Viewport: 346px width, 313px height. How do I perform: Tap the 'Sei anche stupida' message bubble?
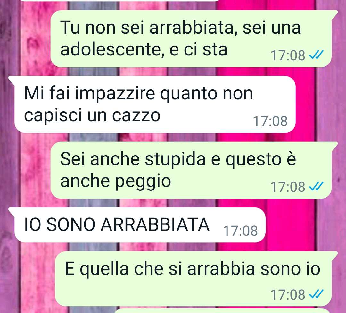point(191,170)
